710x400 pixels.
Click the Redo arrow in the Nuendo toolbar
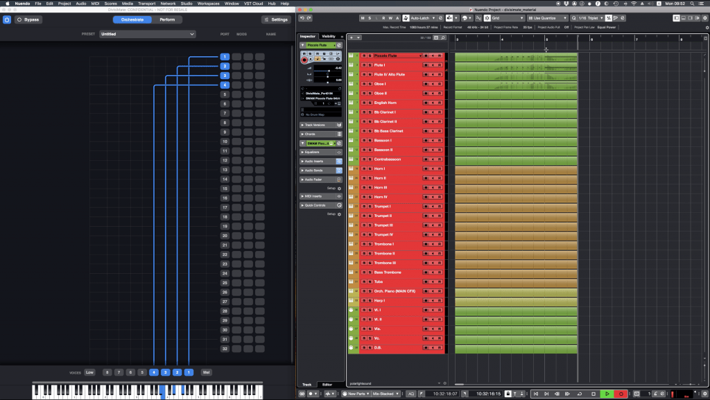pos(309,18)
